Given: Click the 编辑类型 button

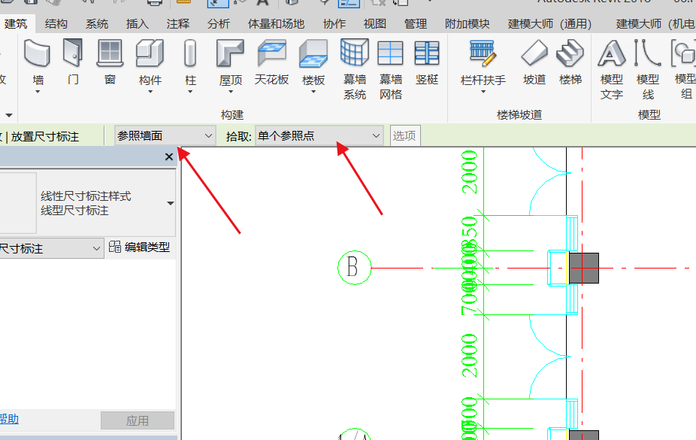Looking at the screenshot, I should pyautogui.click(x=140, y=247).
